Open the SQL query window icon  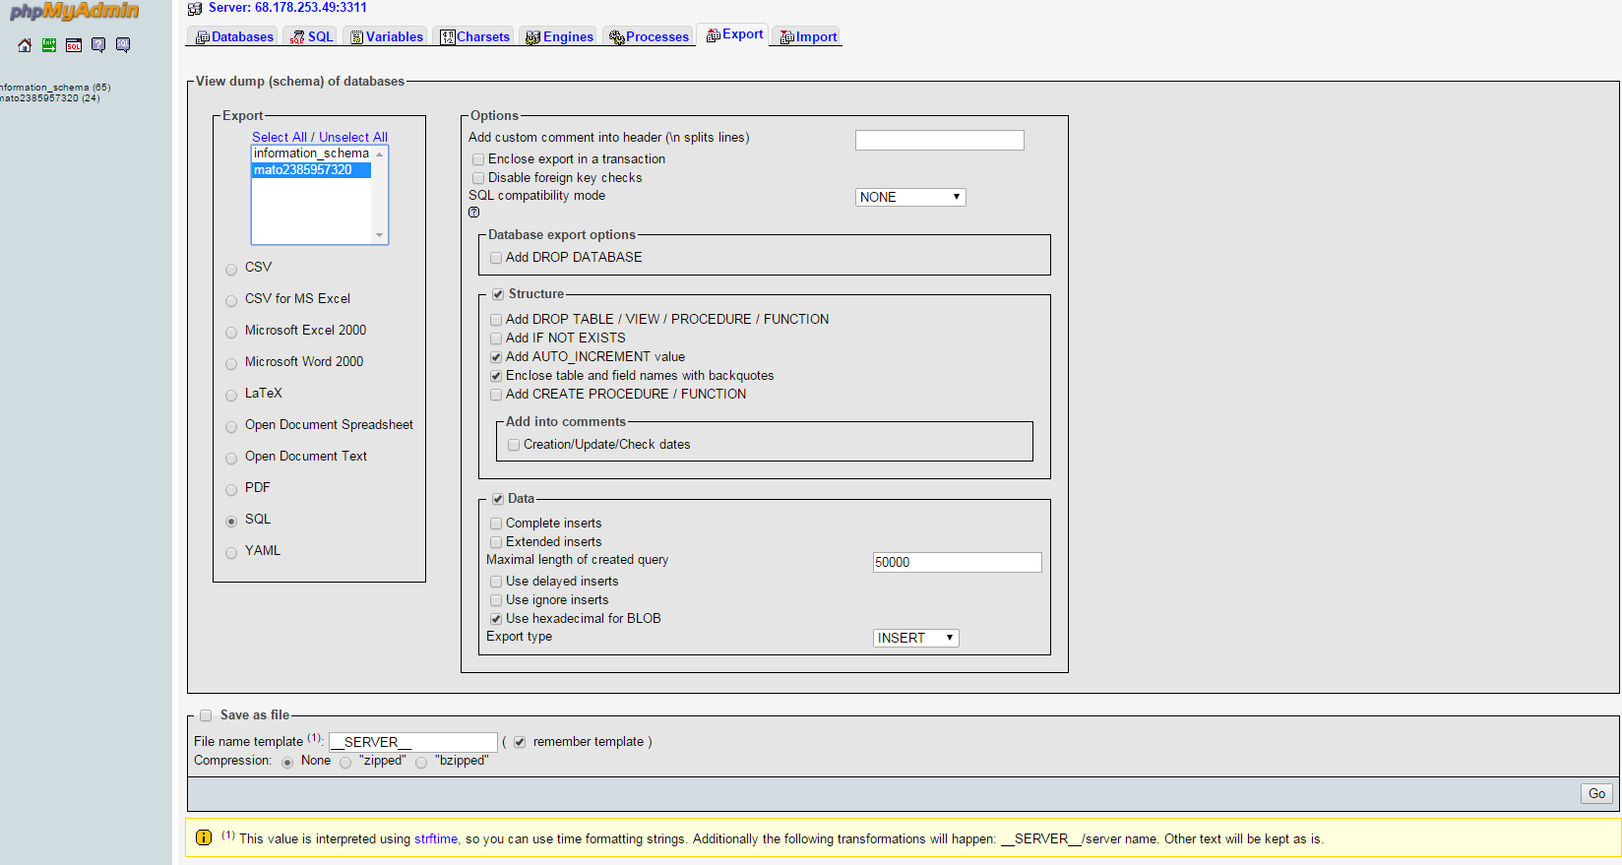pyautogui.click(x=74, y=45)
